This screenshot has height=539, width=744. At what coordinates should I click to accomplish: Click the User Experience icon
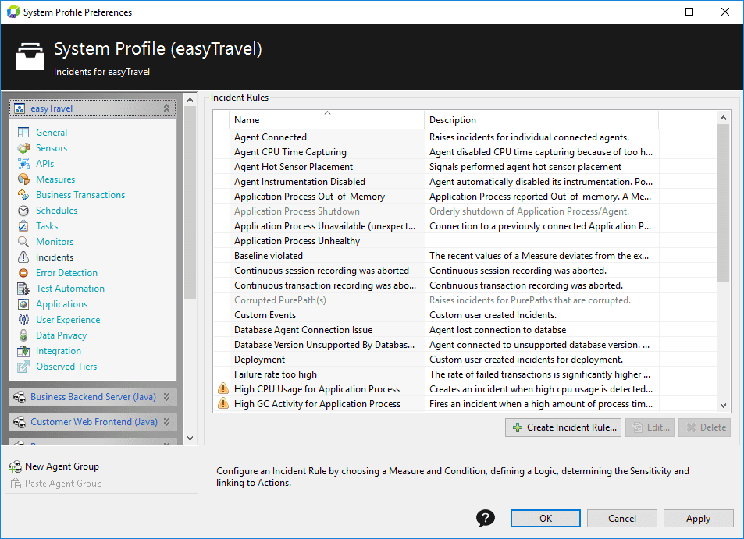coord(23,320)
